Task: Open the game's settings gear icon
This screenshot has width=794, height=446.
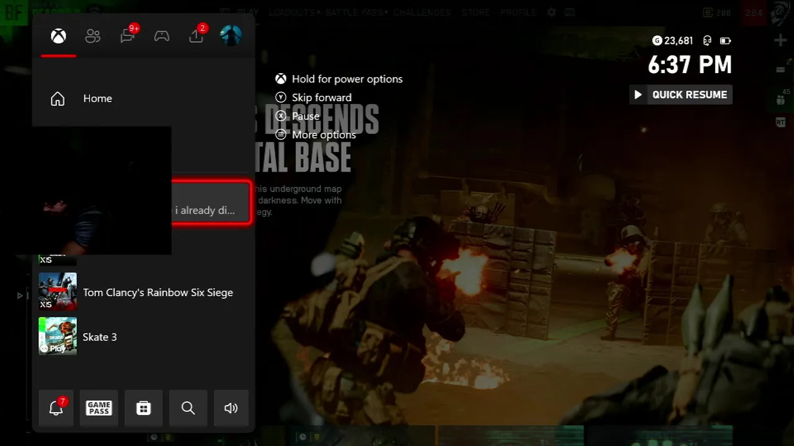Action: coord(551,12)
